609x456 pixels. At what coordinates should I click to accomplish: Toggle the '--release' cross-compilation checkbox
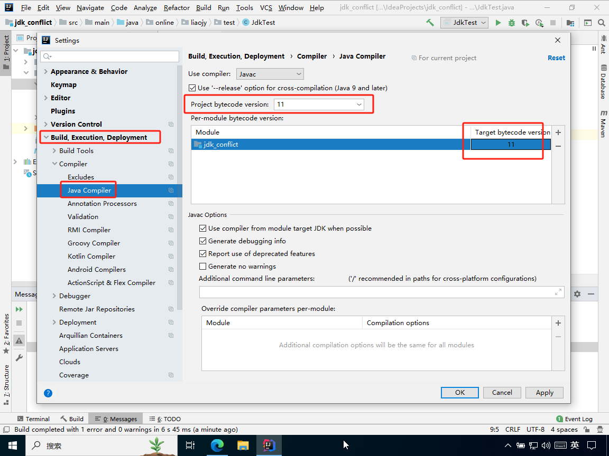192,88
